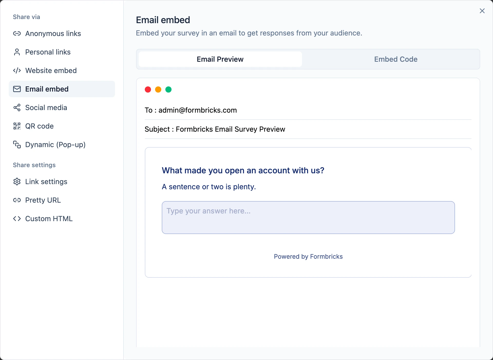Open Link settings
Image resolution: width=493 pixels, height=360 pixels.
(x=62, y=182)
